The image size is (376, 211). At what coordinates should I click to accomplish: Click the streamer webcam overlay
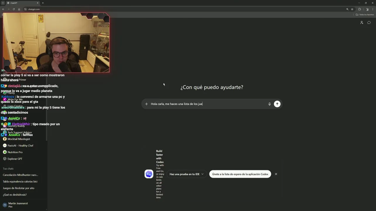[x=56, y=43]
